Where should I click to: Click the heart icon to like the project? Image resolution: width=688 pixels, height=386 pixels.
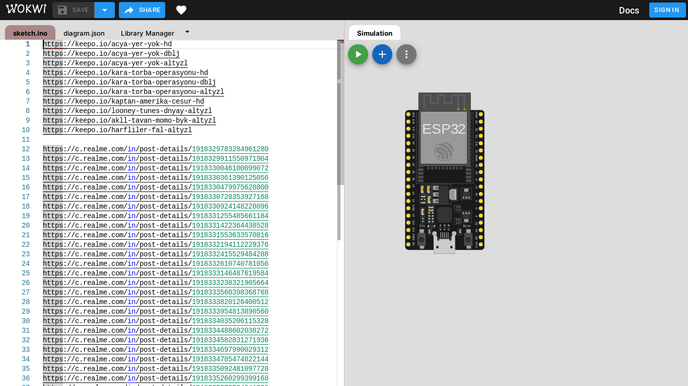click(181, 10)
